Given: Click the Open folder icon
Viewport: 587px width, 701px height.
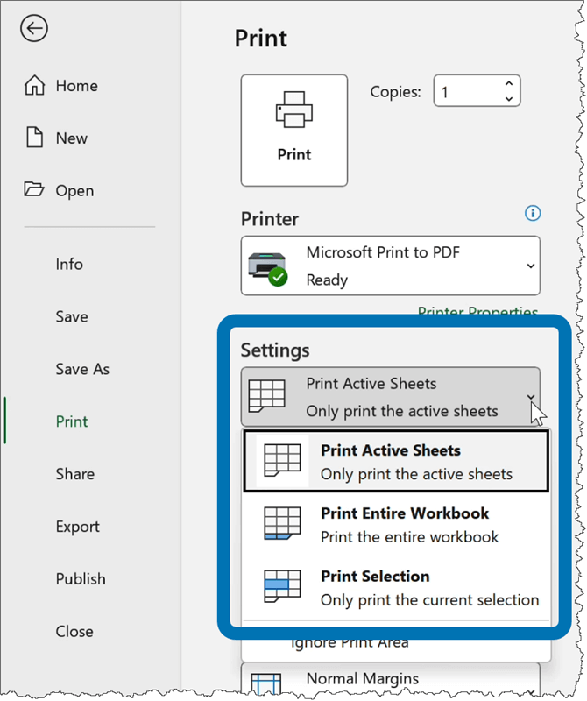Looking at the screenshot, I should tap(34, 189).
